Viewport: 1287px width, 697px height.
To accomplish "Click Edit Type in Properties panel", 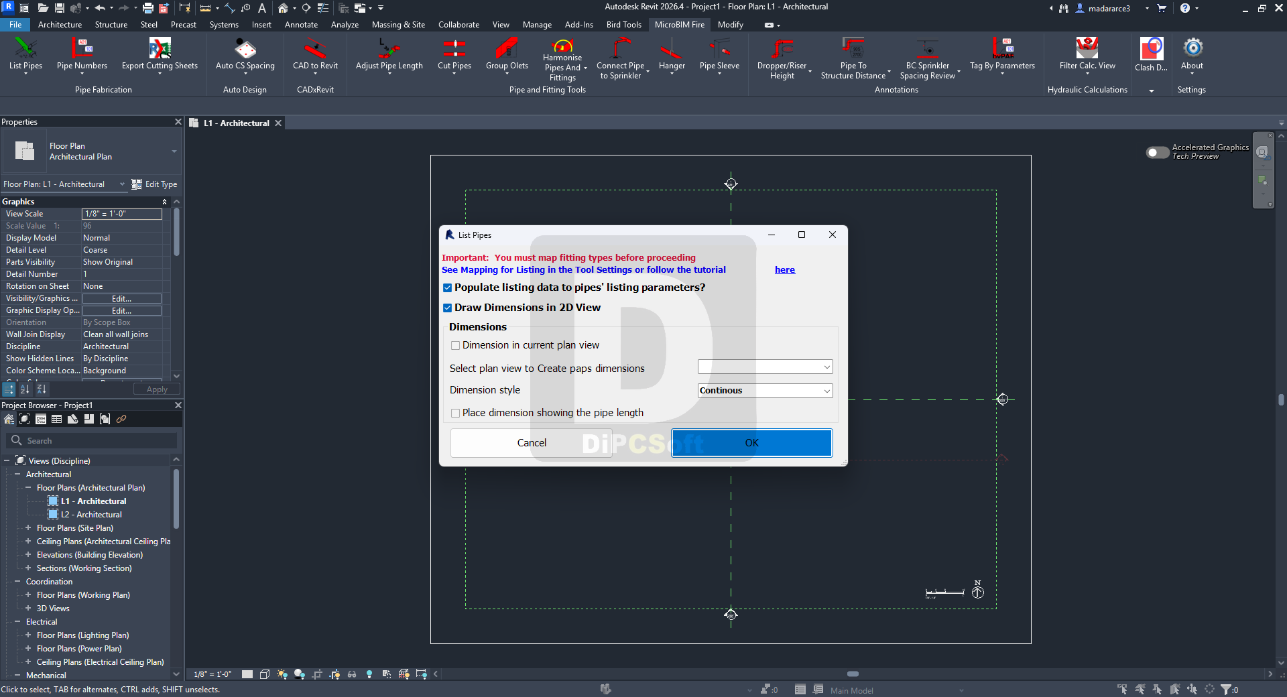I will coord(155,184).
